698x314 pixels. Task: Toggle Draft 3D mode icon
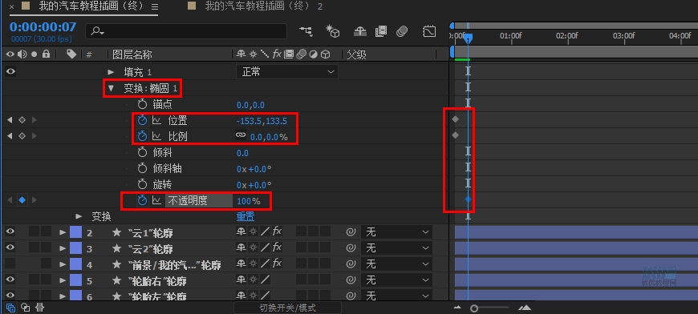pos(332,31)
